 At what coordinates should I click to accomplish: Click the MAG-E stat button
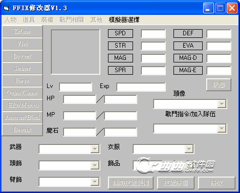tap(188, 70)
